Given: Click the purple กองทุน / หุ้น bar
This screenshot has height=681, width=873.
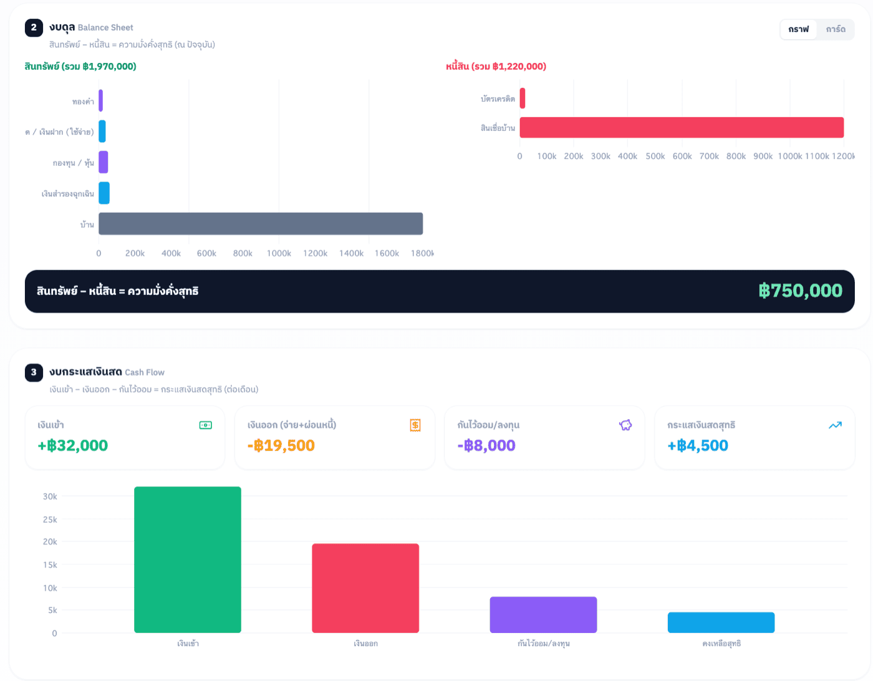Looking at the screenshot, I should (104, 162).
